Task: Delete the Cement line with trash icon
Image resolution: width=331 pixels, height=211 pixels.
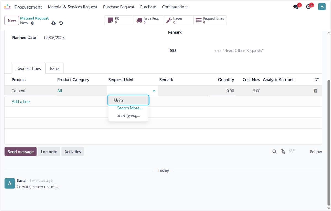Action: pos(316,91)
